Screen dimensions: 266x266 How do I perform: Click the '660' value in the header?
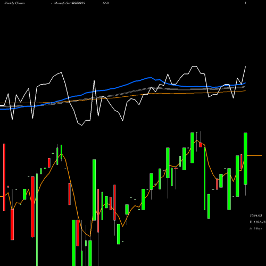(x=105, y=3)
